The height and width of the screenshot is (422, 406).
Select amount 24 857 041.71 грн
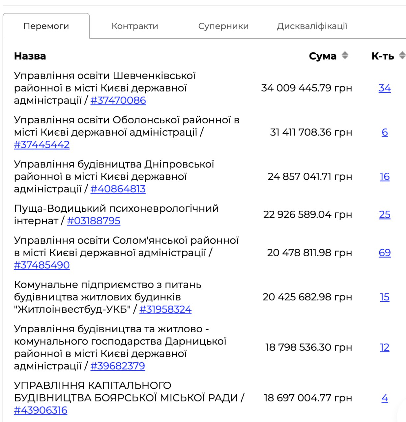(x=310, y=176)
